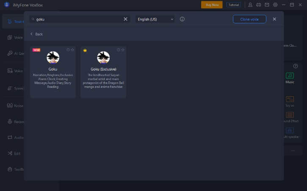Screen dimensions: 307x191
Task: Open the info icon beside language dropdown
Action: click(x=182, y=19)
